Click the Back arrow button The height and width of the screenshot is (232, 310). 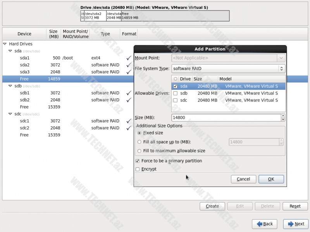pyautogui.click(x=264, y=224)
